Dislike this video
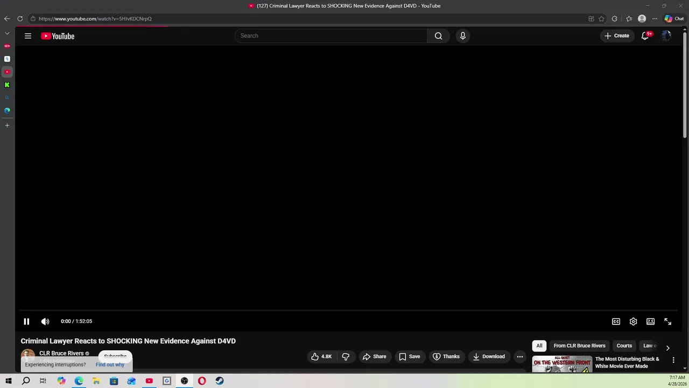Screen dimensions: 689x388 [346, 356]
